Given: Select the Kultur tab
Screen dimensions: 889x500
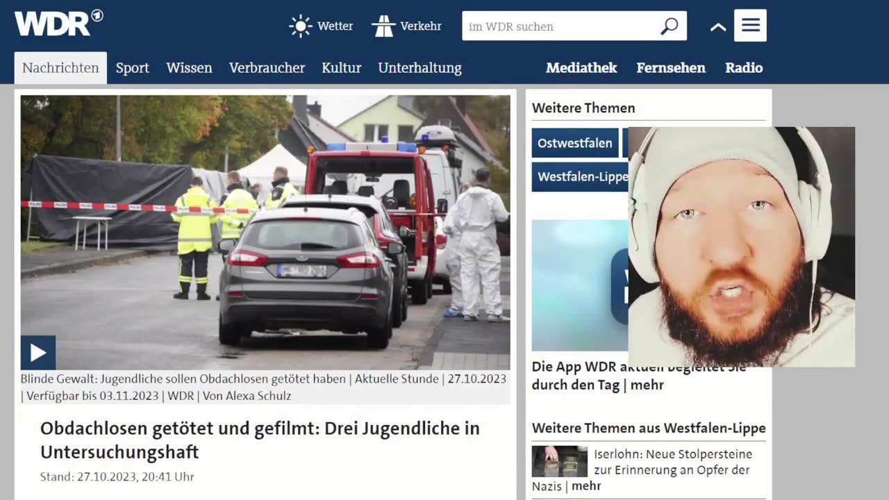Looking at the screenshot, I should tap(341, 68).
